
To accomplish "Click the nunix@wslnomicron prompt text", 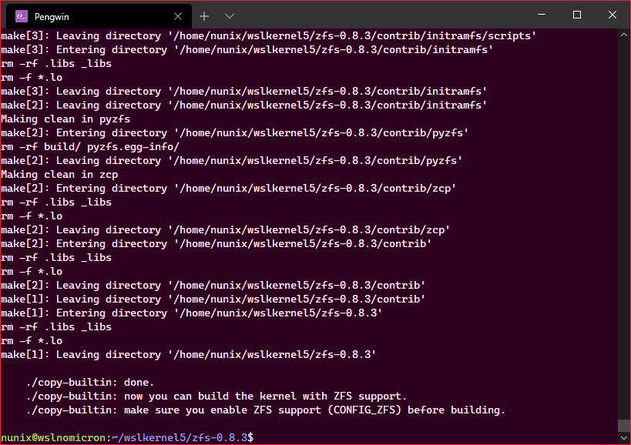I will tap(52, 437).
